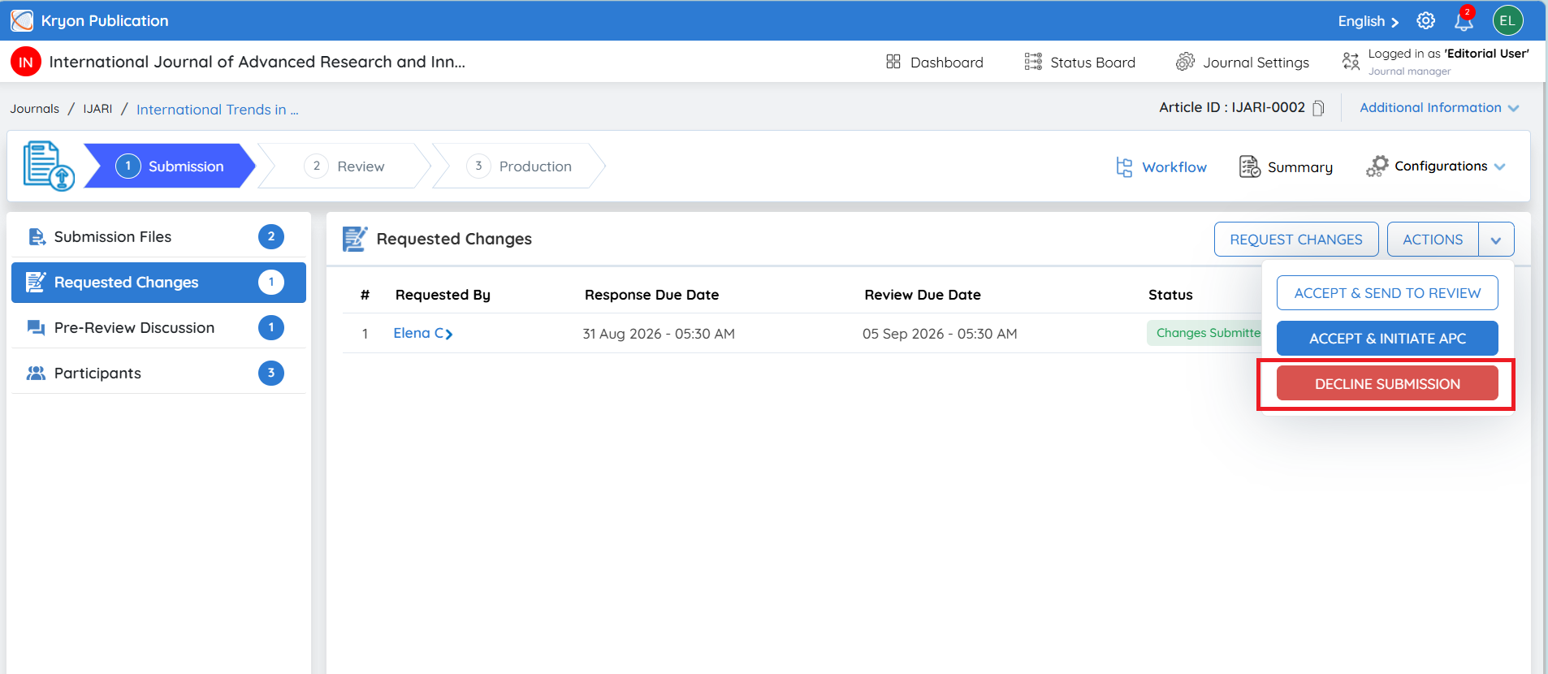The height and width of the screenshot is (674, 1548).
Task: Go to the Submission workflow stage
Action: point(170,166)
